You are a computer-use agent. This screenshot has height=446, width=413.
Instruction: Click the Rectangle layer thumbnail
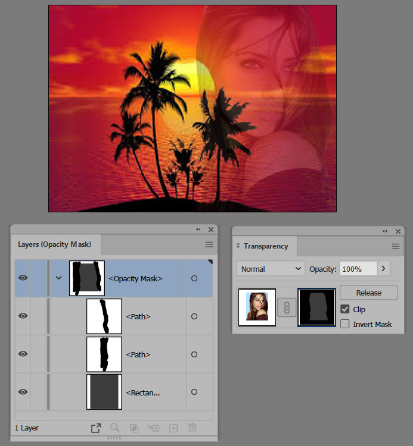(104, 392)
